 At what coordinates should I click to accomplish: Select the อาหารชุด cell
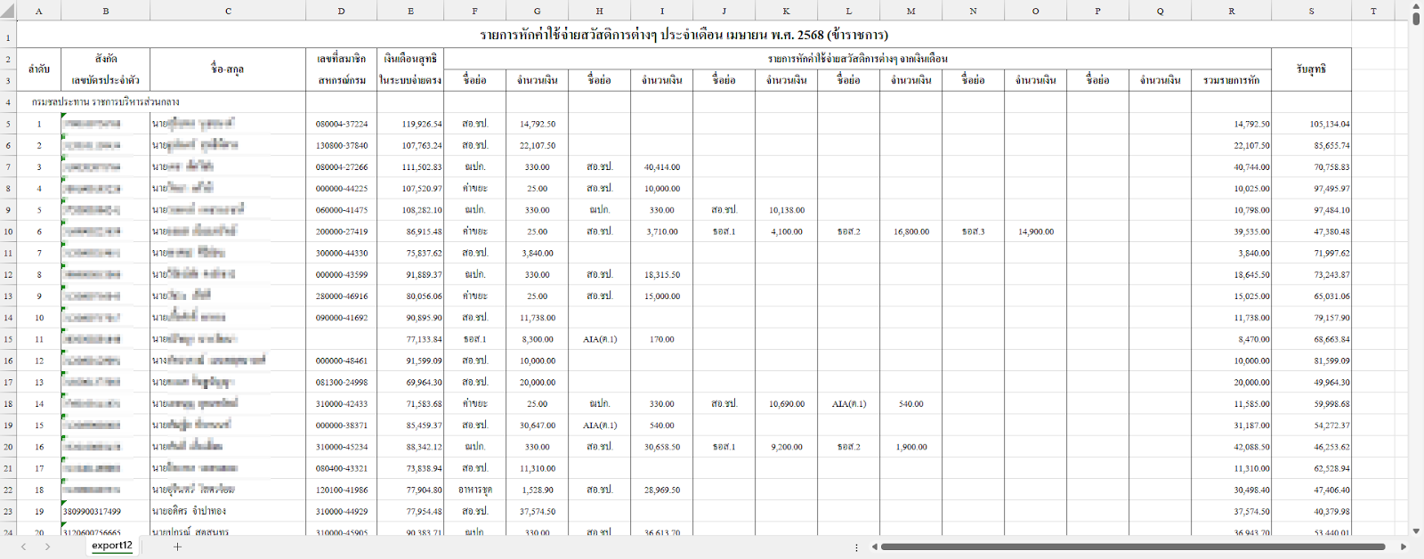[x=475, y=490]
